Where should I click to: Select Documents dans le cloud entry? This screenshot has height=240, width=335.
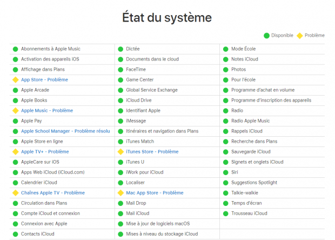pyautogui.click(x=152, y=59)
